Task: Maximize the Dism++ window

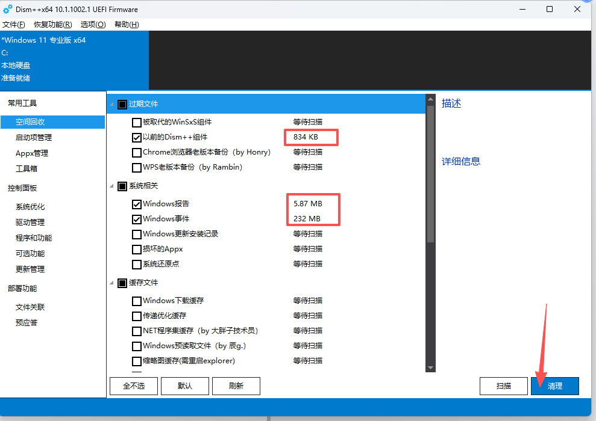Action: click(550, 9)
